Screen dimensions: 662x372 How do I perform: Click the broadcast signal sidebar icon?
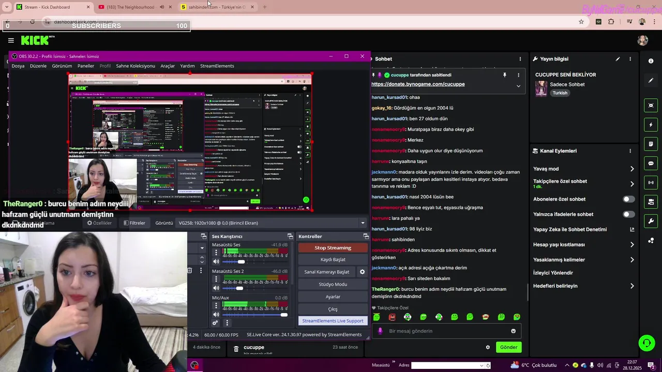tap(651, 182)
